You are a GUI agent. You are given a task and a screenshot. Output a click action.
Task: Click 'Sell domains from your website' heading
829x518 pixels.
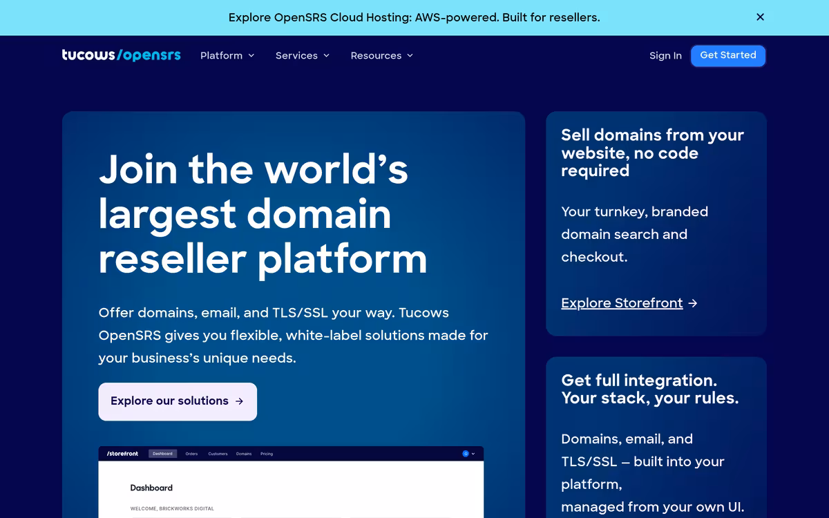click(x=653, y=153)
